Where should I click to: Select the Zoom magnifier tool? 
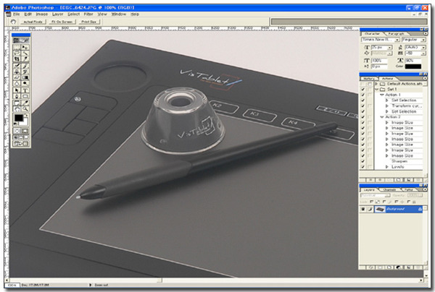(x=25, y=108)
